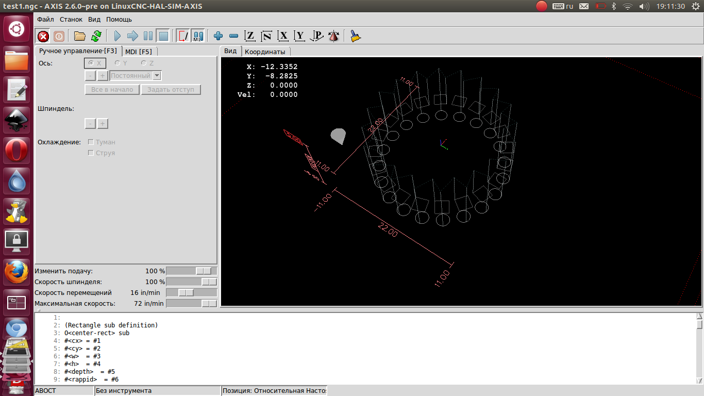The width and height of the screenshot is (704, 396).
Task: Toggle the emergency stop button
Action: click(43, 36)
